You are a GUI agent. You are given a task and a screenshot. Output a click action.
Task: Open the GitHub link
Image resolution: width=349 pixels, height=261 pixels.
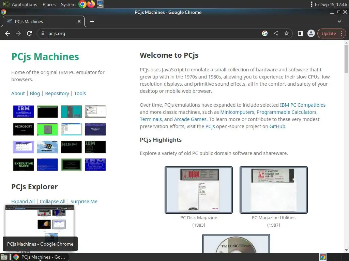point(277,126)
